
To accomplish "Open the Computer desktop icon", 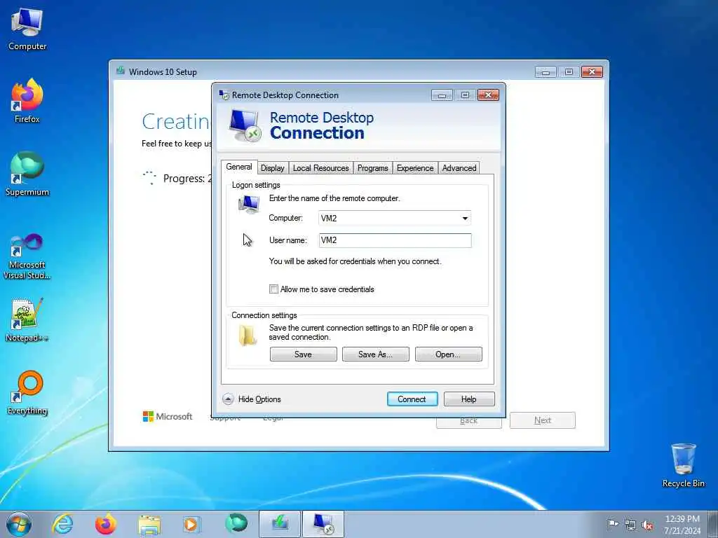I will coord(27,29).
